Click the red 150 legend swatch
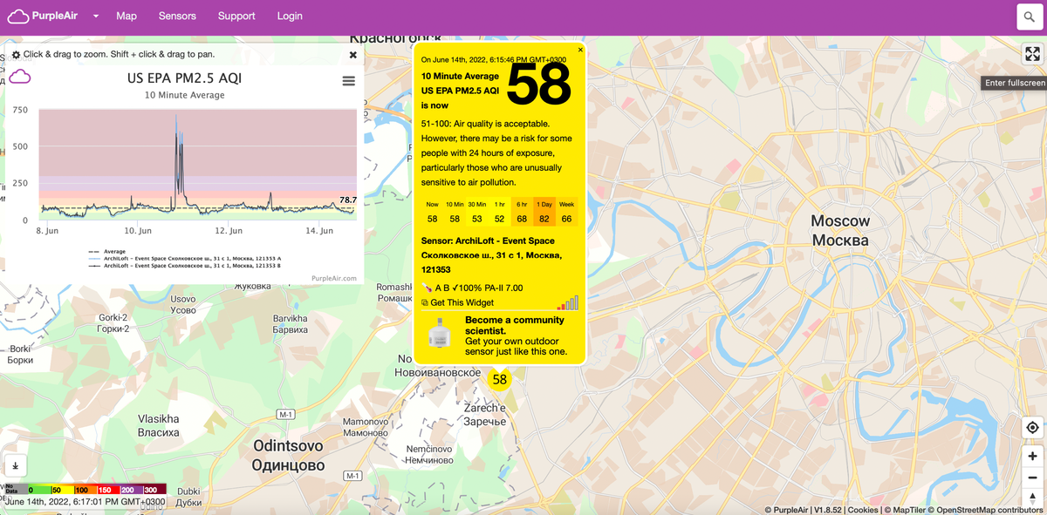Image resolution: width=1047 pixels, height=515 pixels. tap(107, 490)
